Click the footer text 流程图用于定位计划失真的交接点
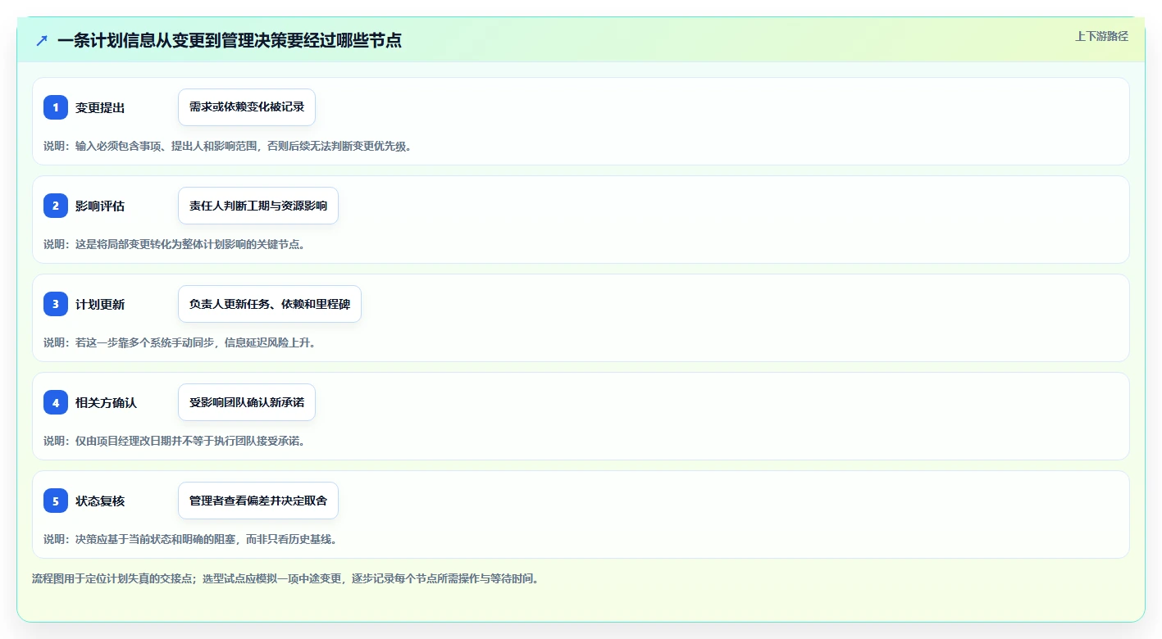The image size is (1162, 639). tap(285, 578)
